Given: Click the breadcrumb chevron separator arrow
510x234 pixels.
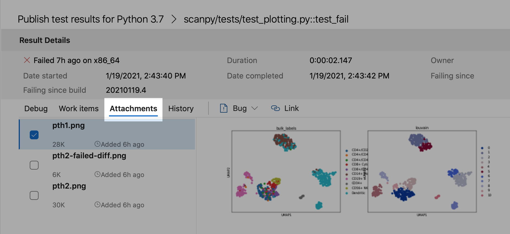Looking at the screenshot, I should [x=174, y=19].
